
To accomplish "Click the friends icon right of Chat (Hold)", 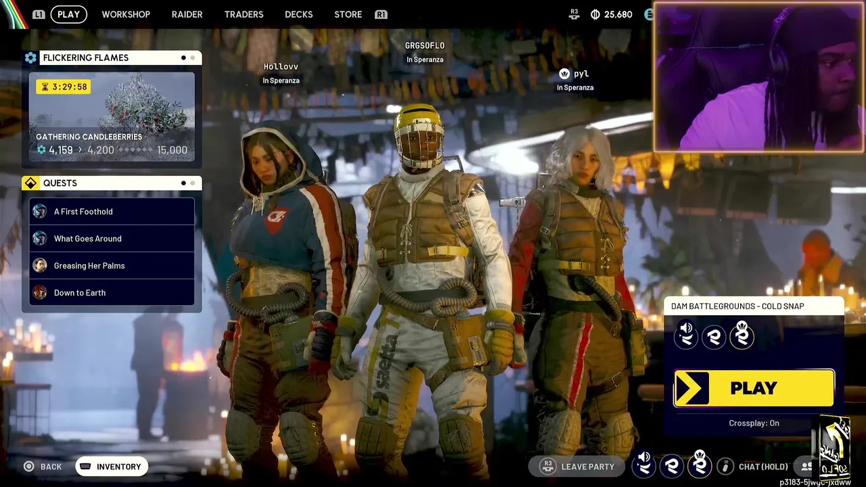I will point(806,466).
